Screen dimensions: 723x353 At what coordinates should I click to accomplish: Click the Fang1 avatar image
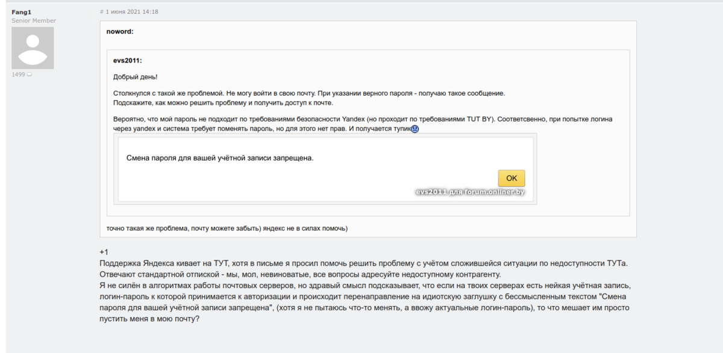click(x=33, y=48)
